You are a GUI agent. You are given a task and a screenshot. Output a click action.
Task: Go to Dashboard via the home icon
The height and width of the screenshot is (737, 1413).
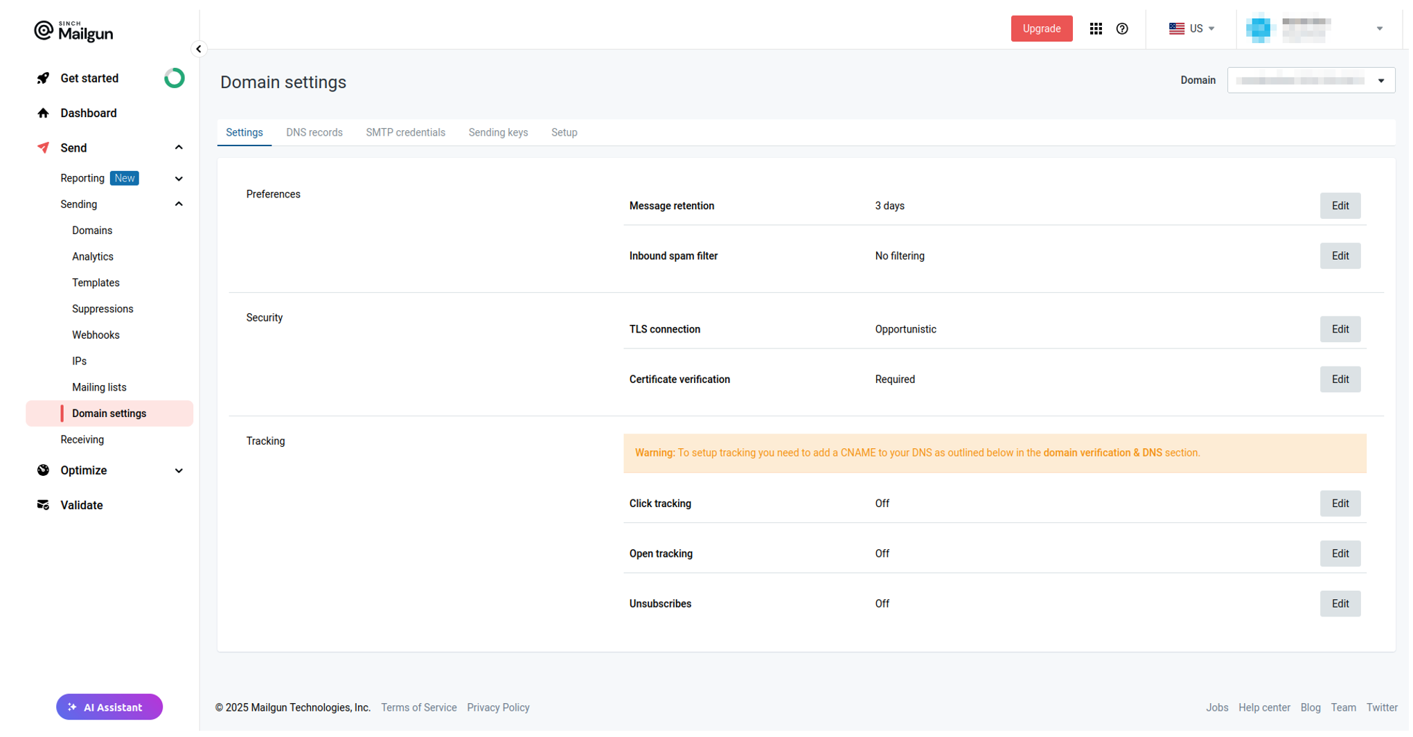[44, 114]
